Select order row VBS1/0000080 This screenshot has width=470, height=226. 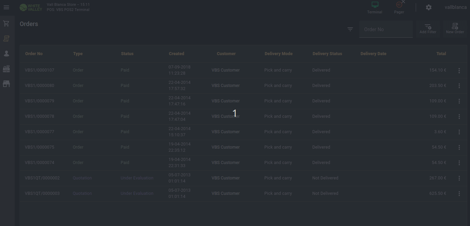point(39,86)
